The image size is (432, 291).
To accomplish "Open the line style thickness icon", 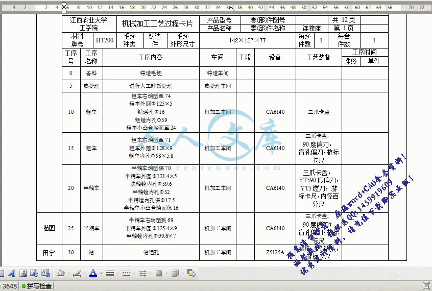I will click(110, 273).
